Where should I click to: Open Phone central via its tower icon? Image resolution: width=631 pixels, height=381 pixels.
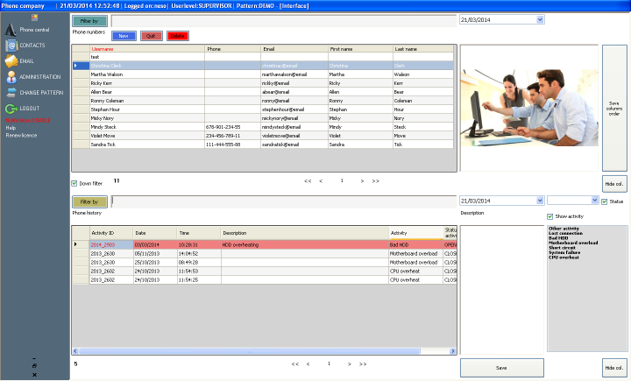pos(11,30)
